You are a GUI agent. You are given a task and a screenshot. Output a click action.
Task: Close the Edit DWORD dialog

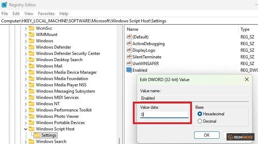tap(247, 79)
